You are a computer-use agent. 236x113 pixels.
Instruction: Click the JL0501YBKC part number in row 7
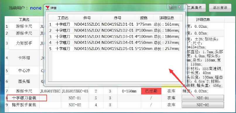50,91
